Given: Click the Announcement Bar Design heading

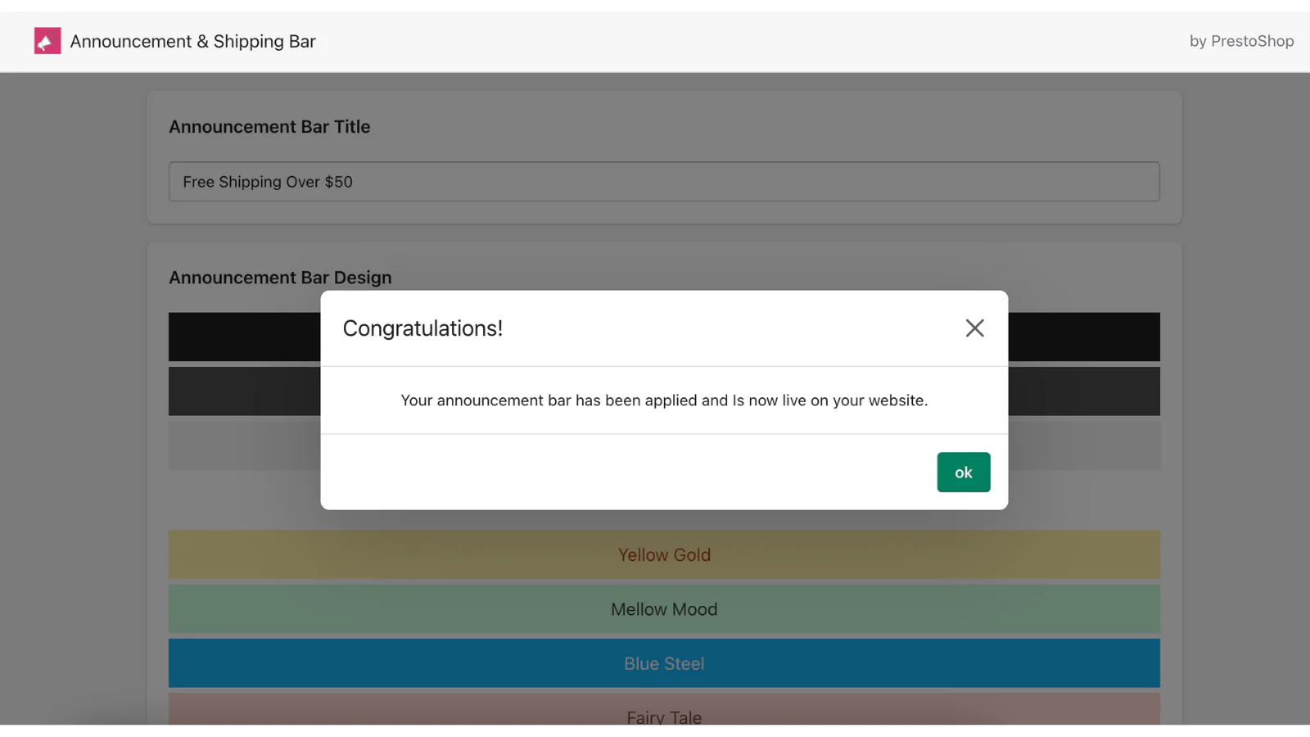Looking at the screenshot, I should click(x=280, y=278).
